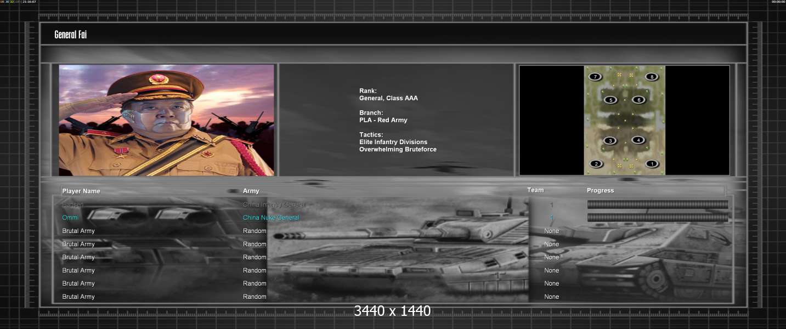Select start position 7 on the minimap
This screenshot has height=329, width=786.
595,77
